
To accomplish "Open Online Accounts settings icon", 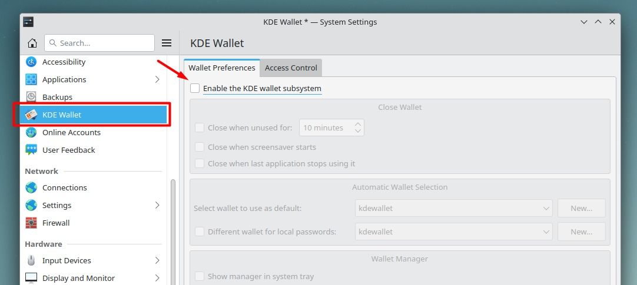I will [x=31, y=132].
